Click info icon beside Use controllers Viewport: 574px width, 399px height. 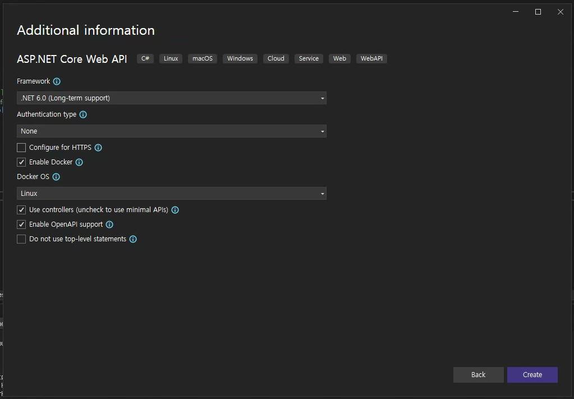pyautogui.click(x=175, y=210)
